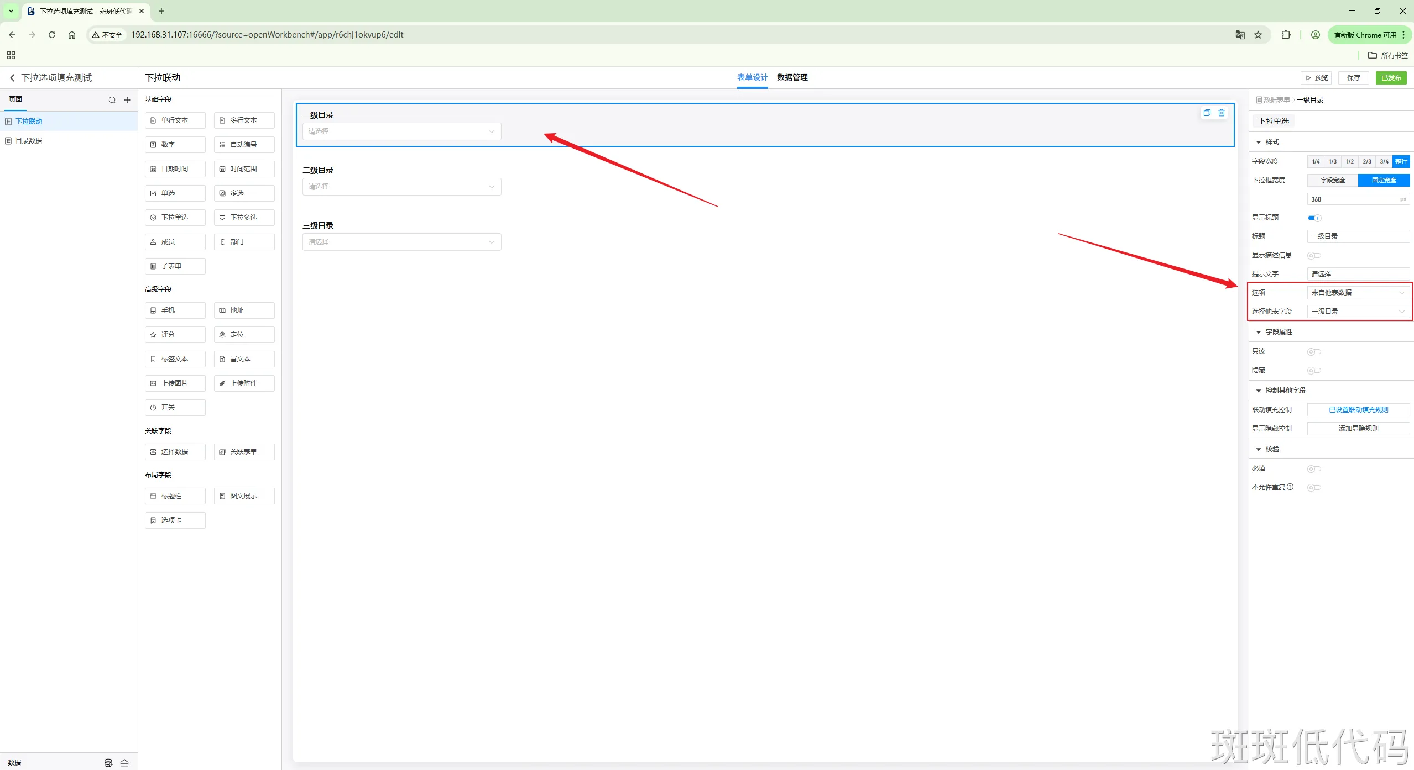Add the 上传图片 field component
This screenshot has height=770, width=1414.
coord(175,383)
